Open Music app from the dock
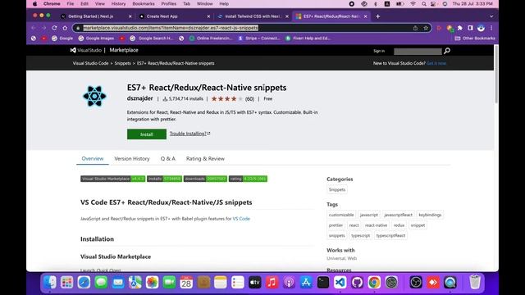 pos(272,282)
